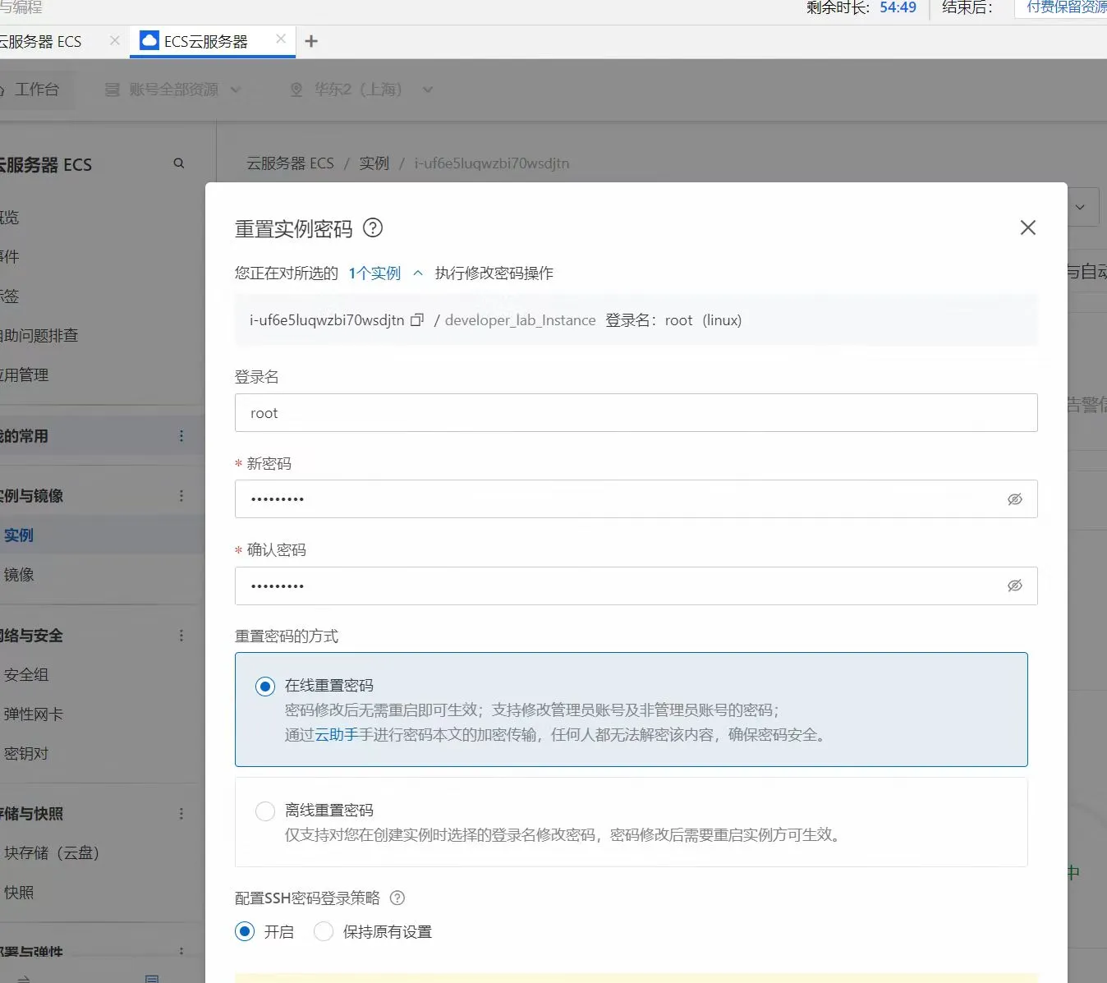Collapse the 1个实例 selected instance list
1107x983 pixels.
[x=418, y=273]
